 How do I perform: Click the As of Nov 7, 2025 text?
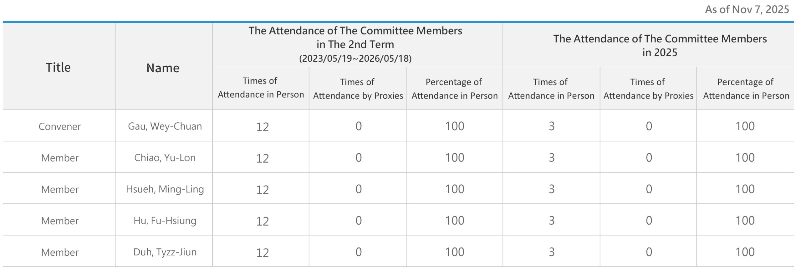747,9
